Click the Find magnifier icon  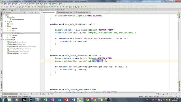point(26,7)
